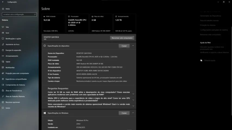
Task: Open Gerenciador de Dispositivos link
Action: pos(211,16)
